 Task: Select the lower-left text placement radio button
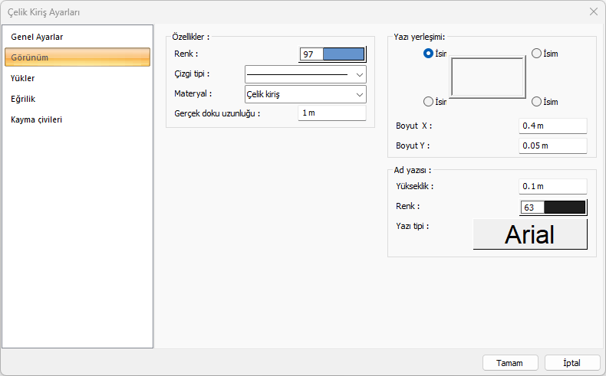point(429,101)
